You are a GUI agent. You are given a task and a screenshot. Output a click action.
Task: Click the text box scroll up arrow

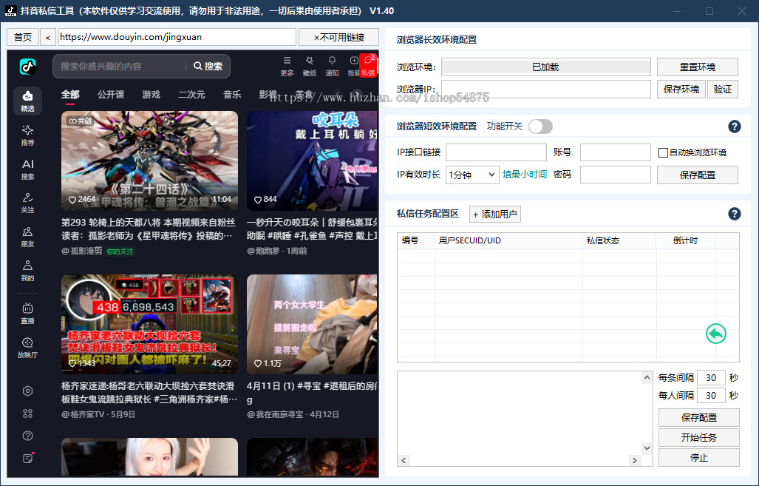coord(647,377)
